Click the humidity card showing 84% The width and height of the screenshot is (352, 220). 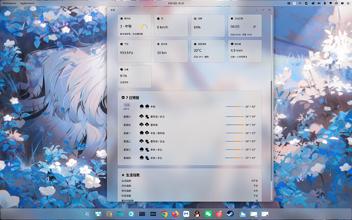pyautogui.click(x=208, y=26)
